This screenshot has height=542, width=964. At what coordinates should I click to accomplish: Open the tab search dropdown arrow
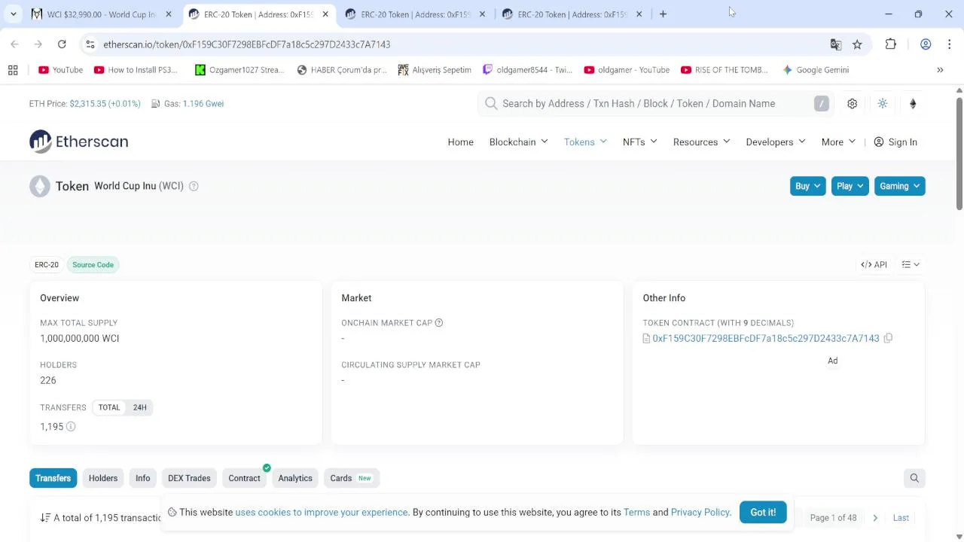click(13, 14)
